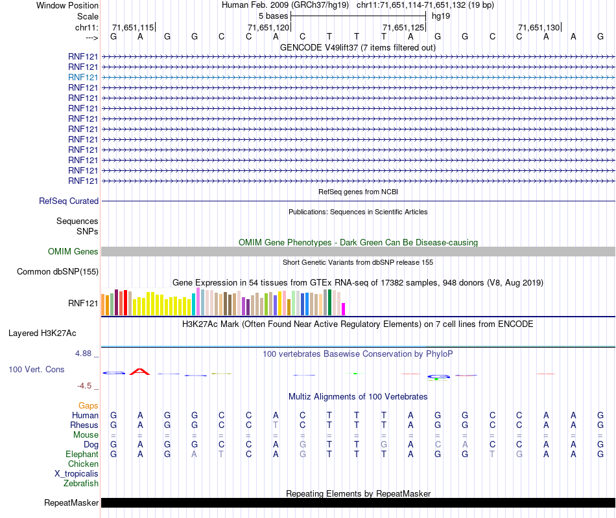Image resolution: width=616 pixels, height=518 pixels.
Task: Open the RefSeq Curated track label
Action: pyautogui.click(x=69, y=201)
